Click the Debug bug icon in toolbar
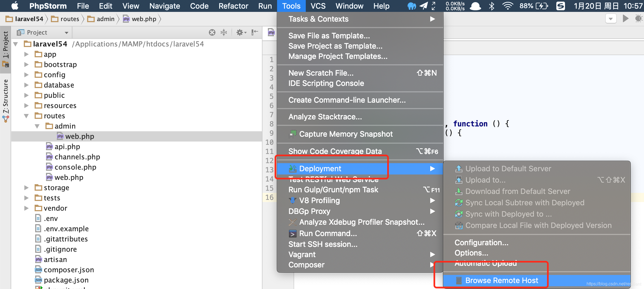The height and width of the screenshot is (289, 644). pos(639,19)
